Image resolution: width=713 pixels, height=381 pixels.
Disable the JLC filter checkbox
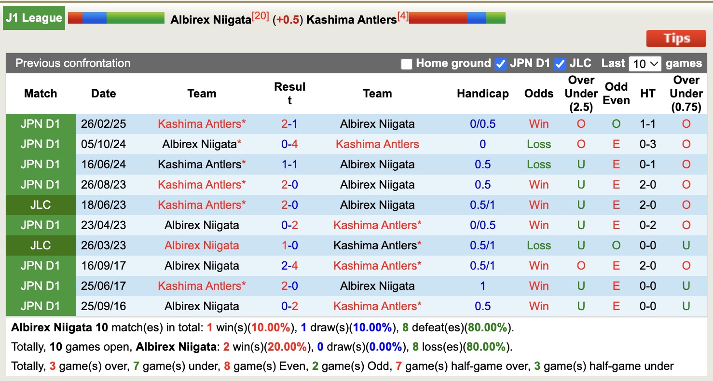[560, 63]
